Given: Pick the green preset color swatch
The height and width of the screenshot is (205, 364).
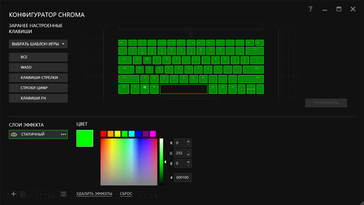Looking at the screenshot, I should pyautogui.click(x=125, y=134).
